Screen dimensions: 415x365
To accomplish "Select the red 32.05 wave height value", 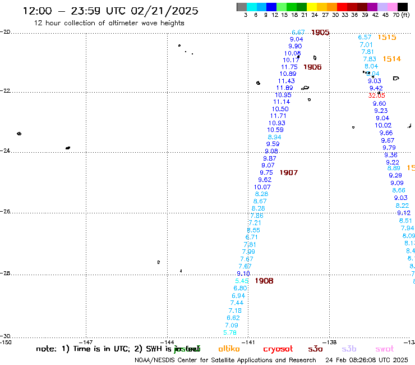I will pos(377,95).
